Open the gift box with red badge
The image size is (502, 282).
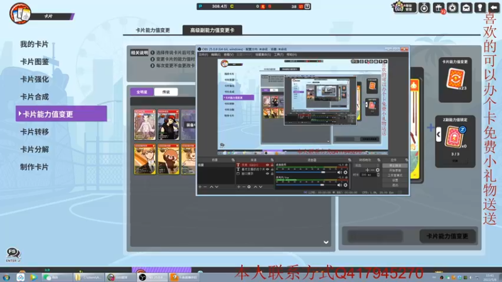(x=439, y=8)
